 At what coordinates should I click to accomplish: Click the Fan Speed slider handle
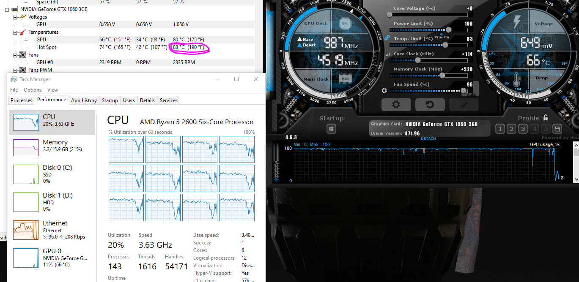click(x=464, y=90)
